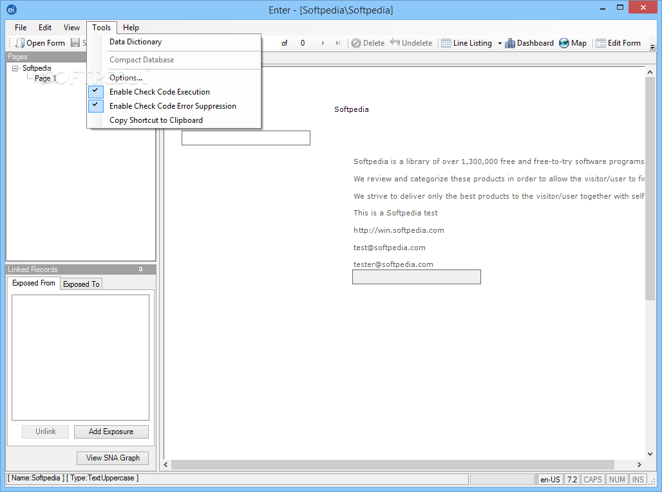Click the NUM status indicator
Screen dimensions: 662x492
point(617,480)
